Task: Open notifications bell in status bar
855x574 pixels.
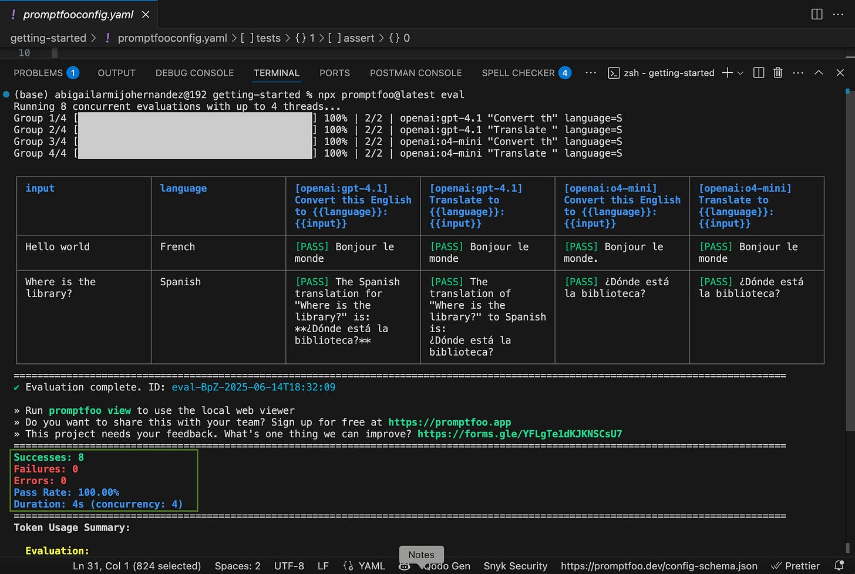Action: click(x=840, y=566)
